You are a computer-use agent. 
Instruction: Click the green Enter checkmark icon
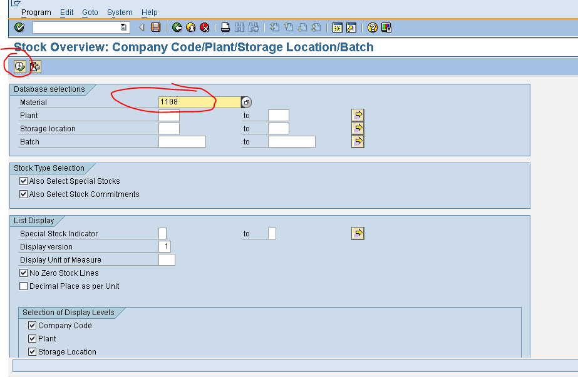pos(18,27)
